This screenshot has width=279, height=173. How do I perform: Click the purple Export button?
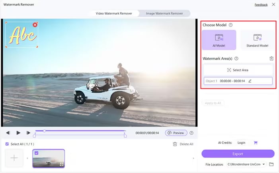pos(238,154)
